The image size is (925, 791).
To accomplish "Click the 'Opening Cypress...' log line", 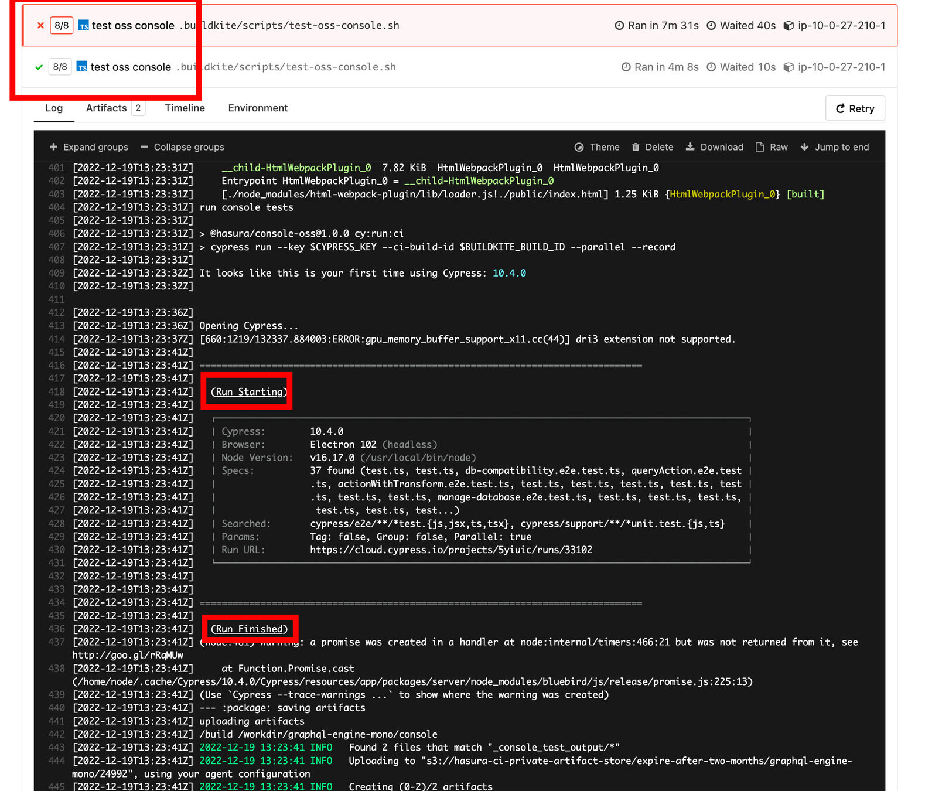I will point(249,326).
